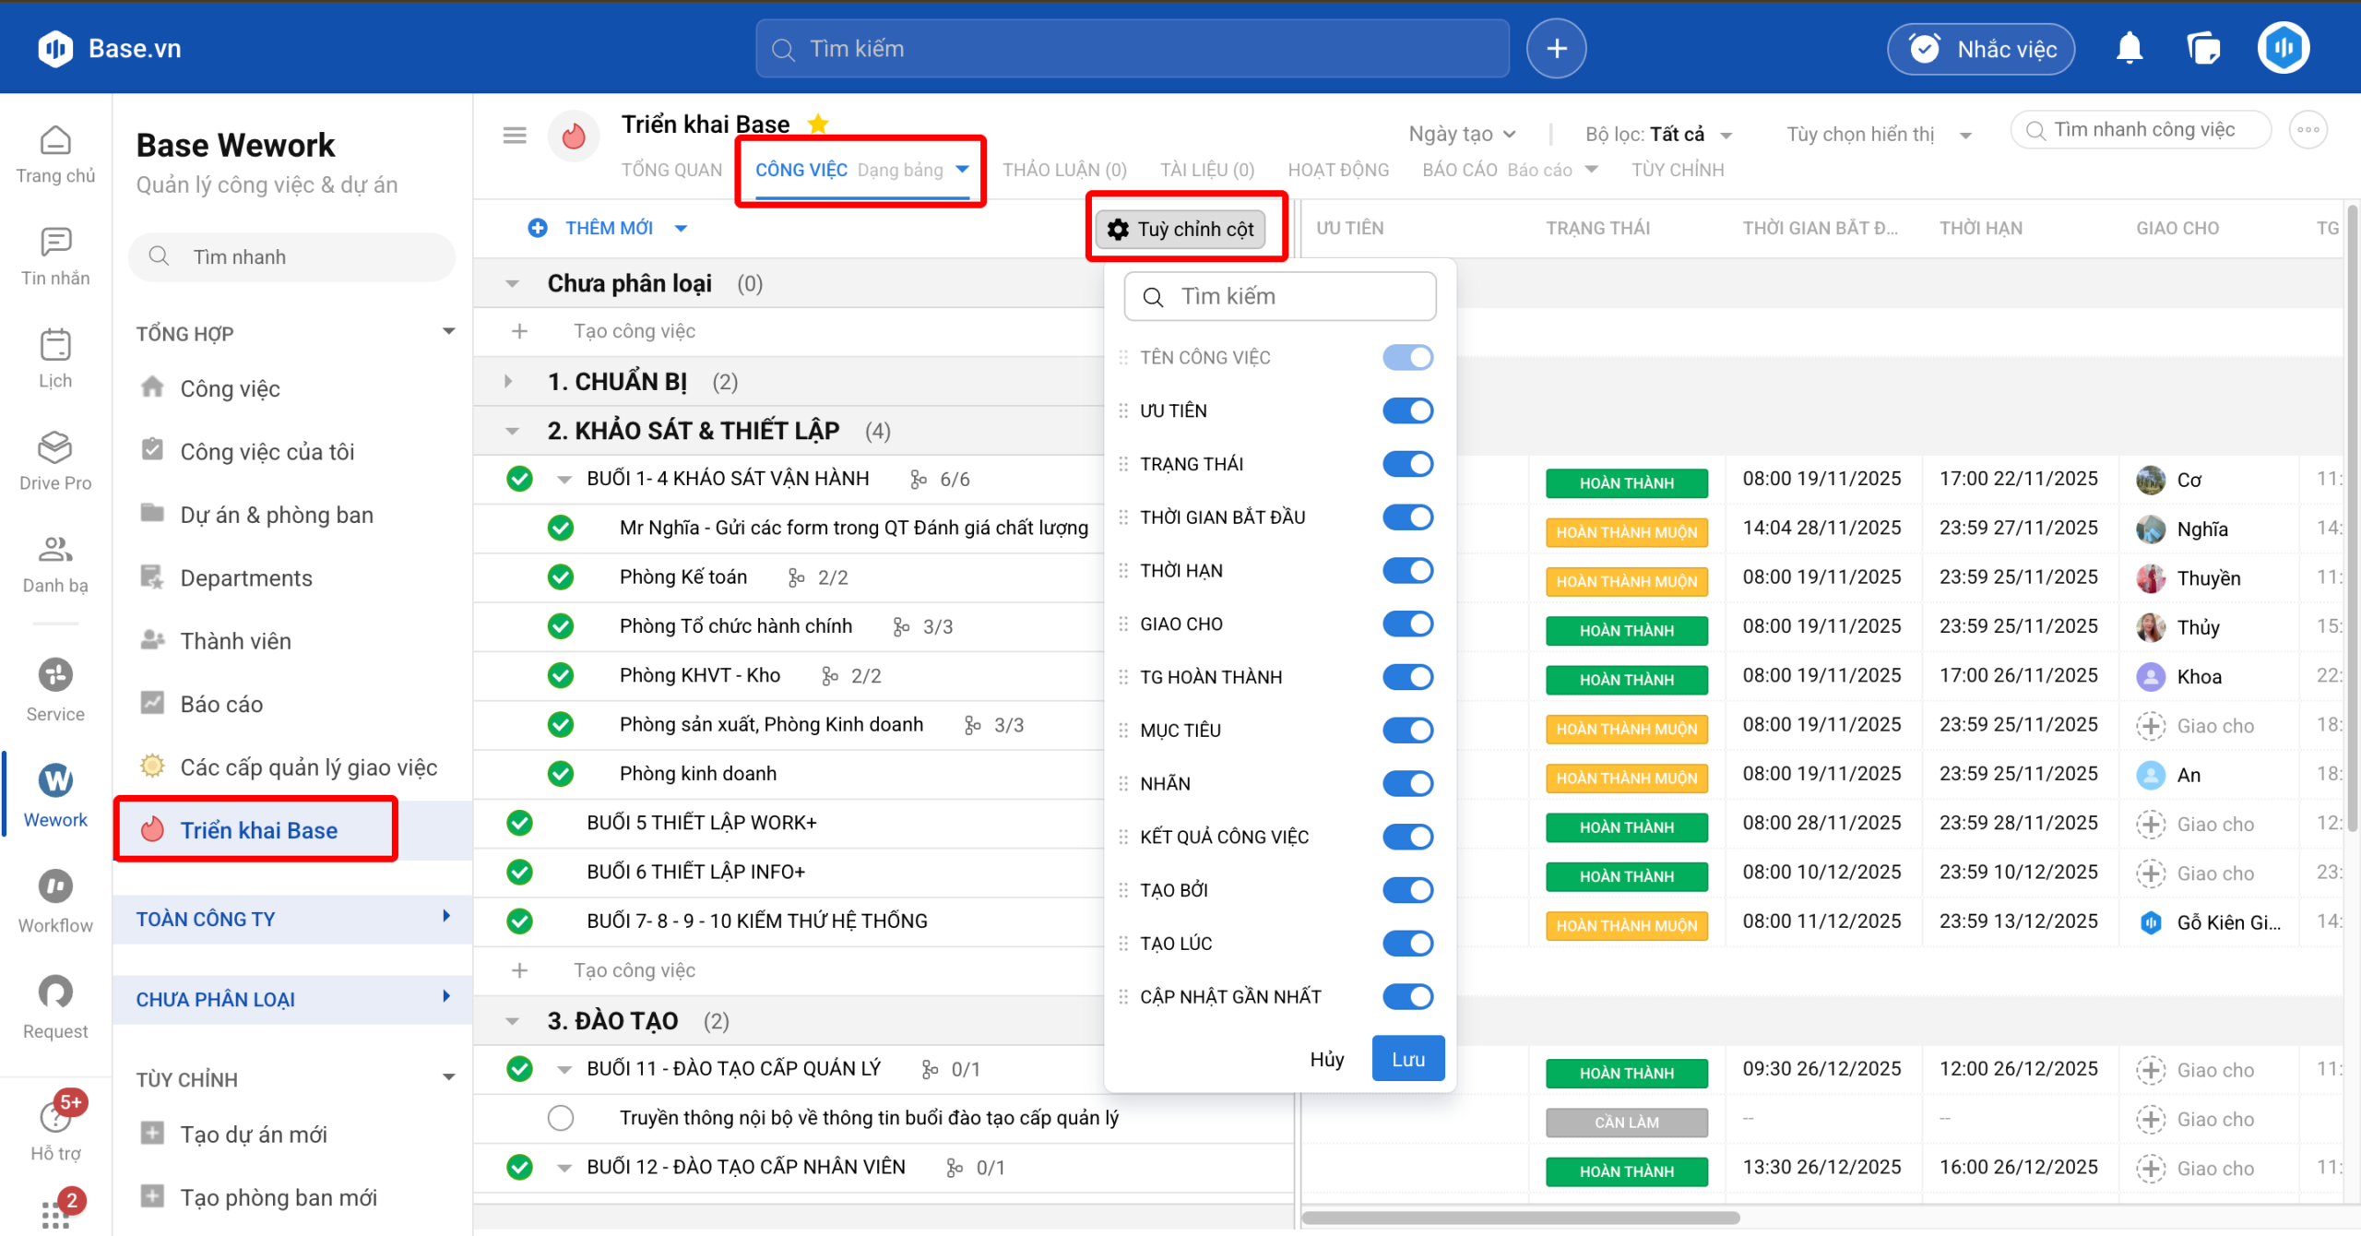Toggle off the ƯU TIÊN column switch
This screenshot has width=2361, height=1236.
[1407, 410]
